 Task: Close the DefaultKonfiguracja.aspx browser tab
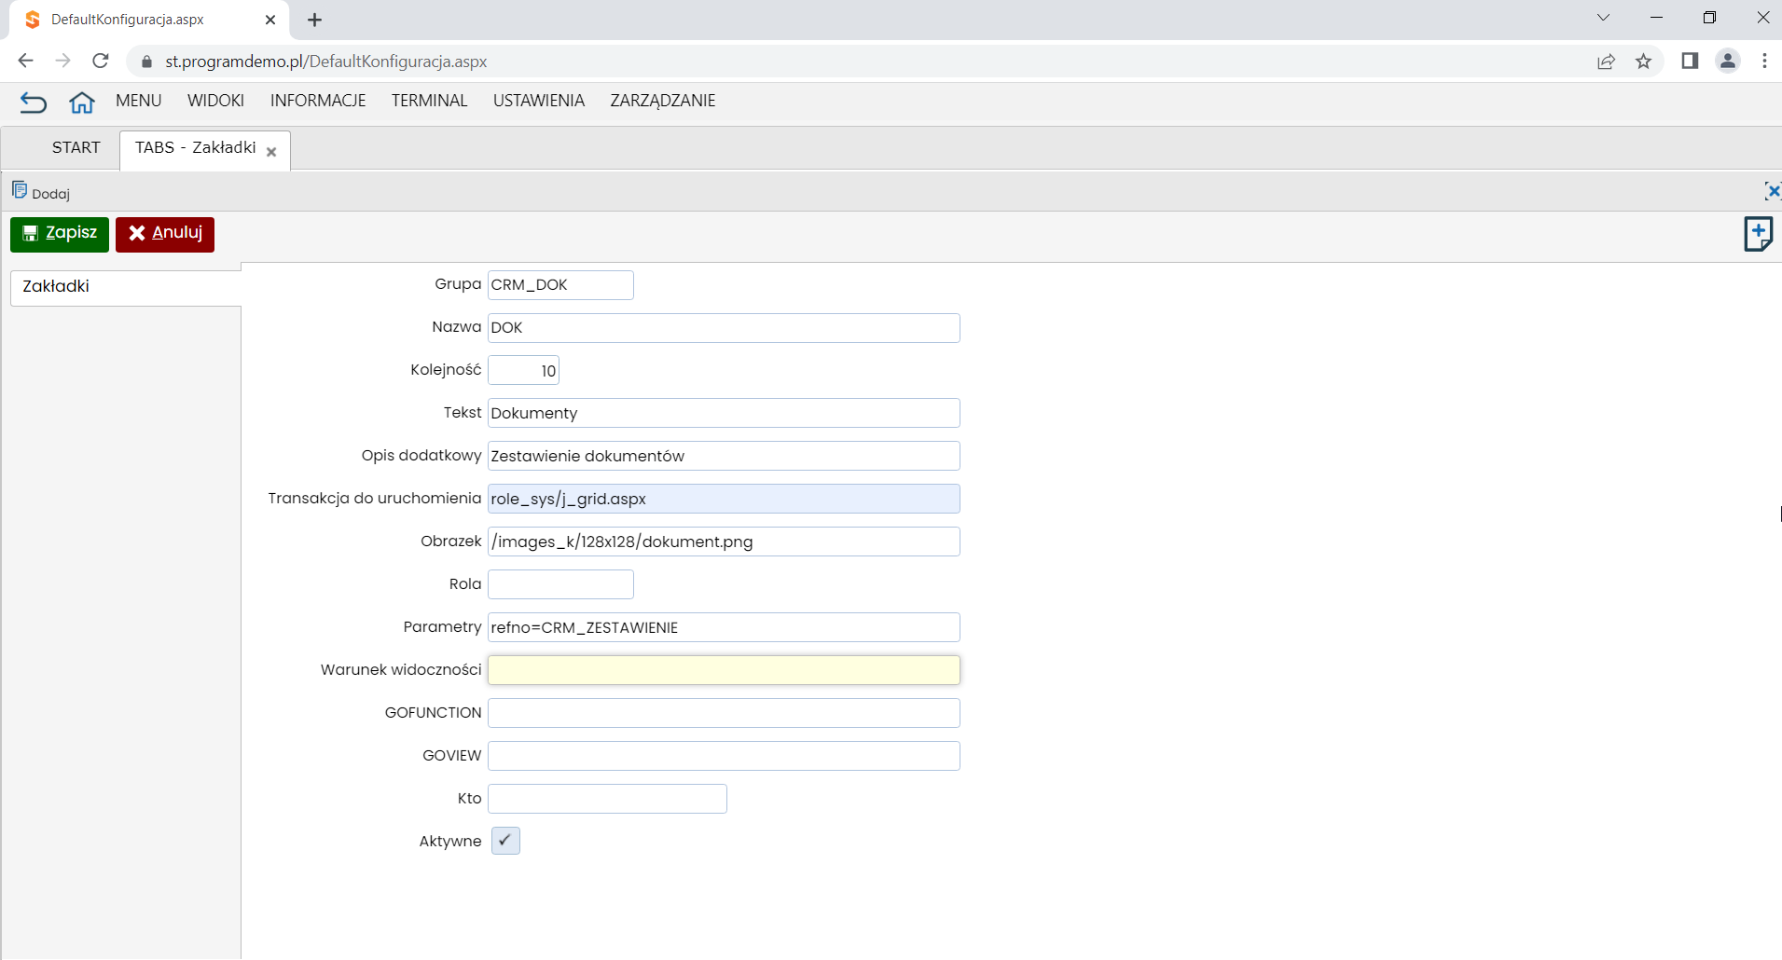coord(270,20)
